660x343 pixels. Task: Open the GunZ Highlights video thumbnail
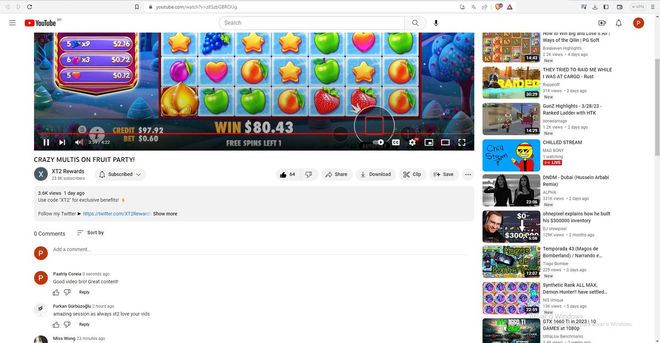point(511,119)
